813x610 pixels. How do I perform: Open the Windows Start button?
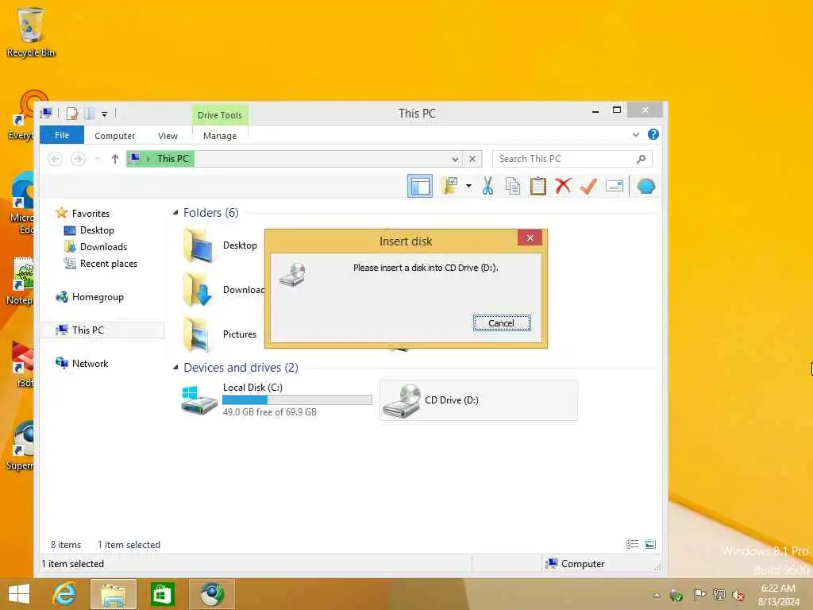tap(19, 594)
